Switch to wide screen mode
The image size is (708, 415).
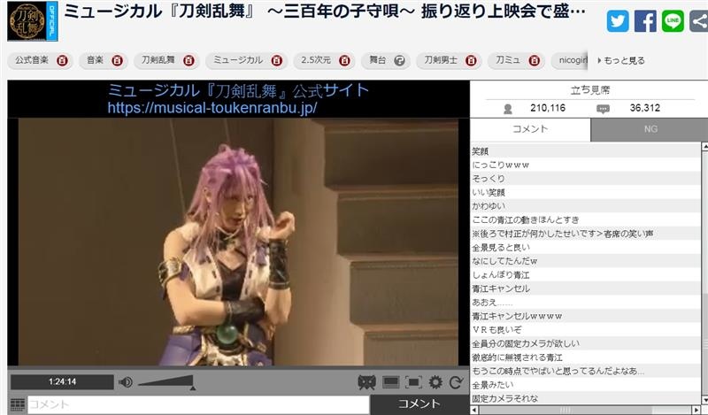tap(390, 382)
